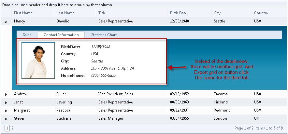Image resolution: width=288 pixels, height=134 pixels.
Task: Click the City column header
Action: pos(217,13)
